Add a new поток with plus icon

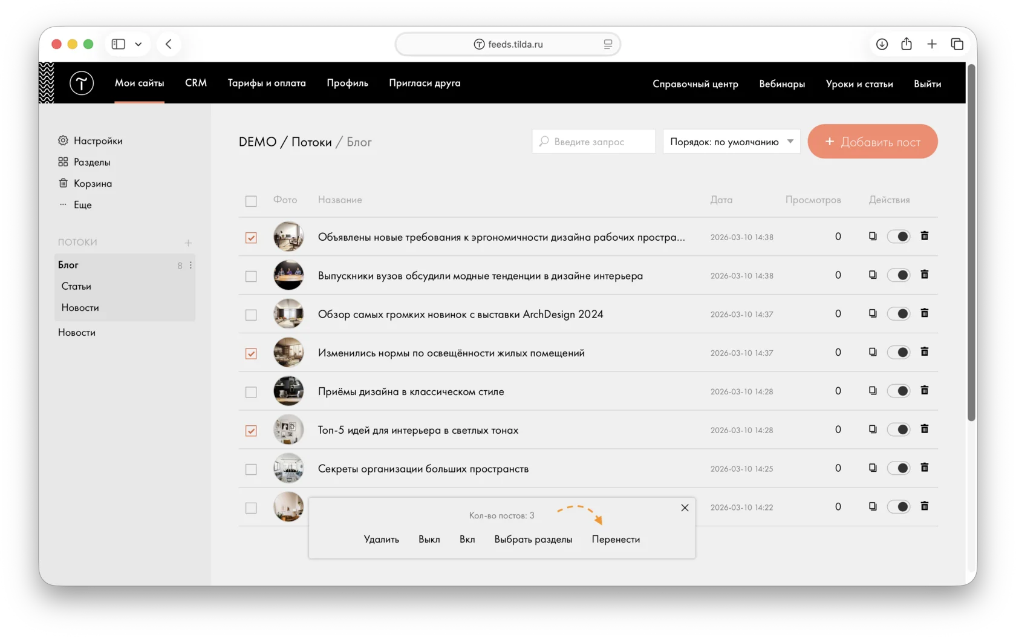coord(188,243)
